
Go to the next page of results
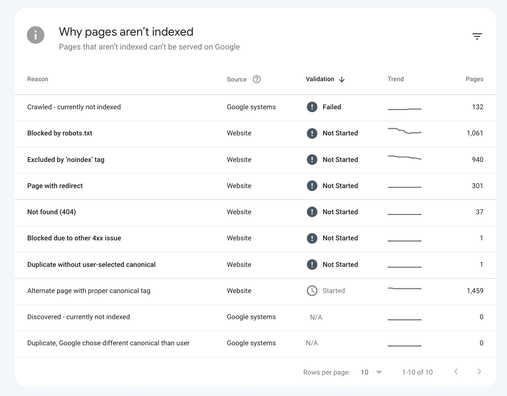click(x=479, y=371)
